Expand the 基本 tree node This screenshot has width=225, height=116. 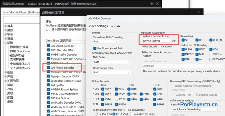point(5,26)
